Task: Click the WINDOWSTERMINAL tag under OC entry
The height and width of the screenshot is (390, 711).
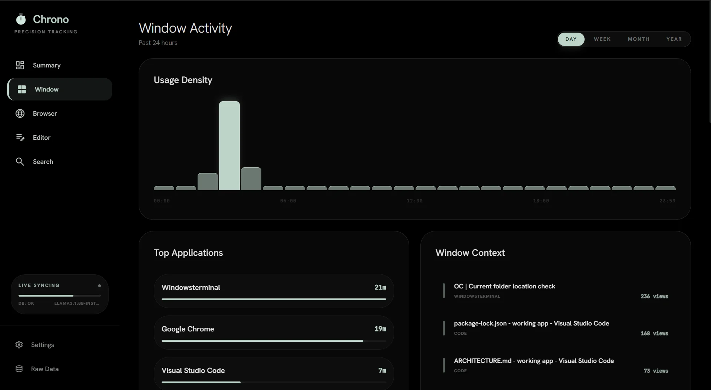Action: click(x=477, y=296)
